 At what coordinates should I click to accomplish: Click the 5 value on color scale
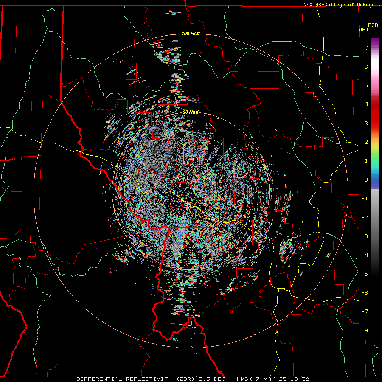(x=366, y=85)
